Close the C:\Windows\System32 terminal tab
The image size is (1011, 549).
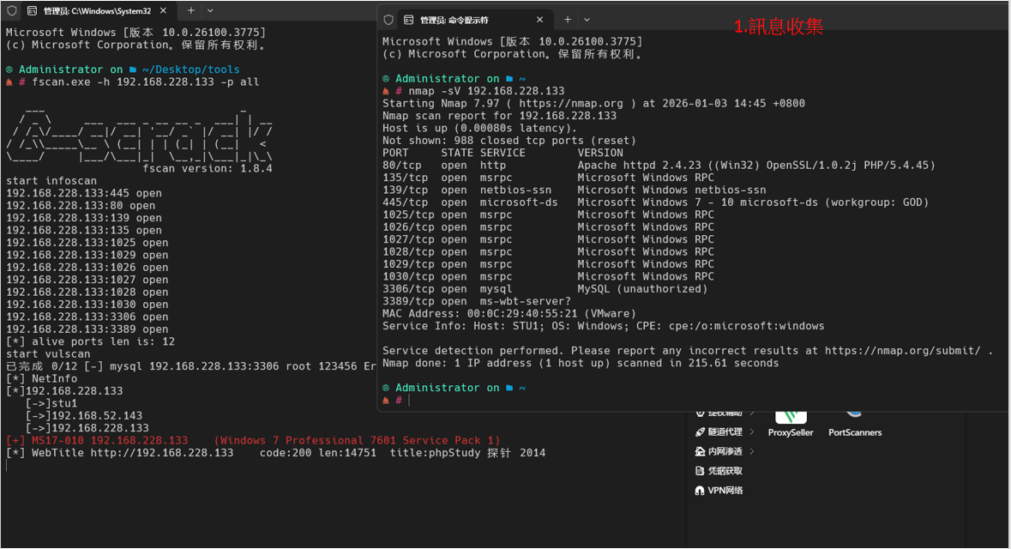pyautogui.click(x=163, y=11)
